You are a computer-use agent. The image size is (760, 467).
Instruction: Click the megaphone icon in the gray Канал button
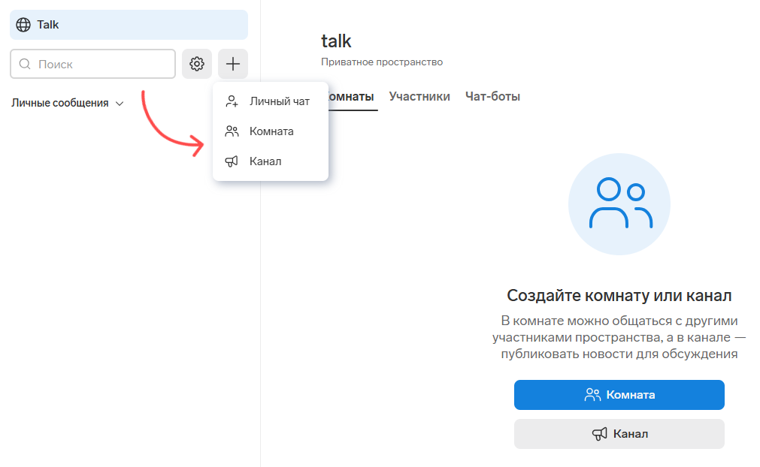click(x=599, y=434)
